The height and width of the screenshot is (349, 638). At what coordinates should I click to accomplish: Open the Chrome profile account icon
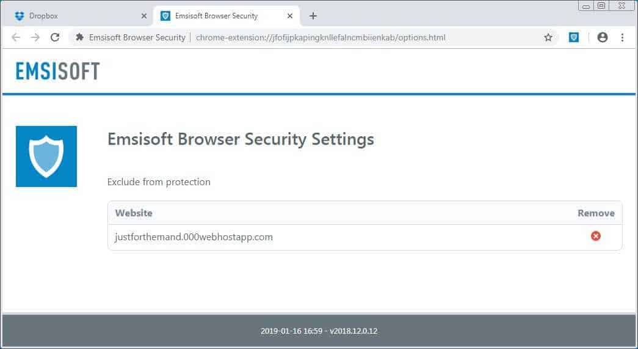coord(603,37)
